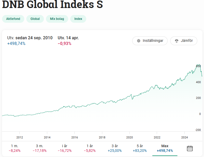This screenshot has width=204, height=157.
Task: Open the Global category tag
Action: coord(35,19)
